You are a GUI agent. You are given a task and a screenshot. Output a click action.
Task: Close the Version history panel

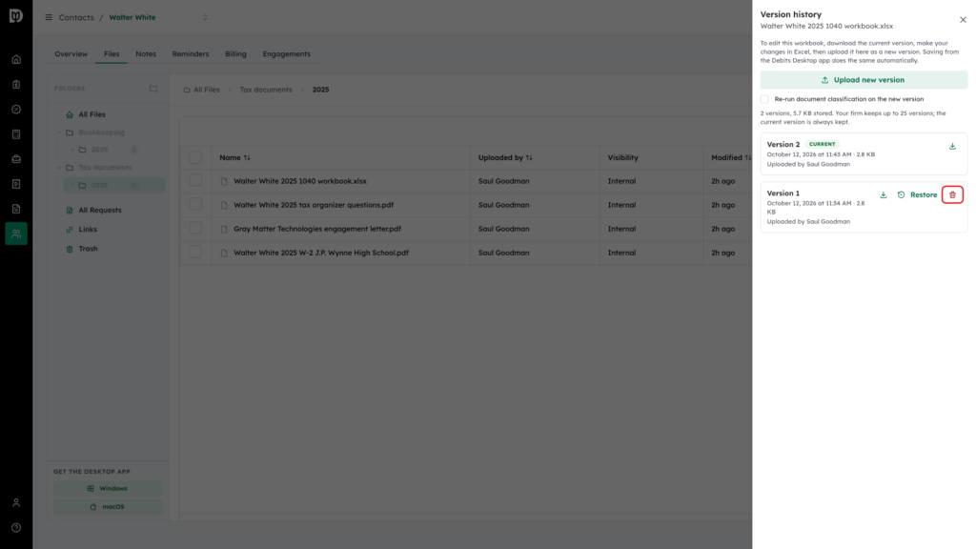pyautogui.click(x=963, y=20)
